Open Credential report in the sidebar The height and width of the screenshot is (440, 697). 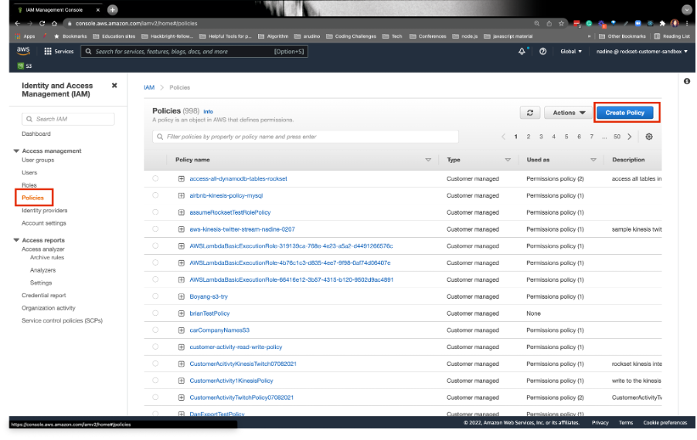43,296
